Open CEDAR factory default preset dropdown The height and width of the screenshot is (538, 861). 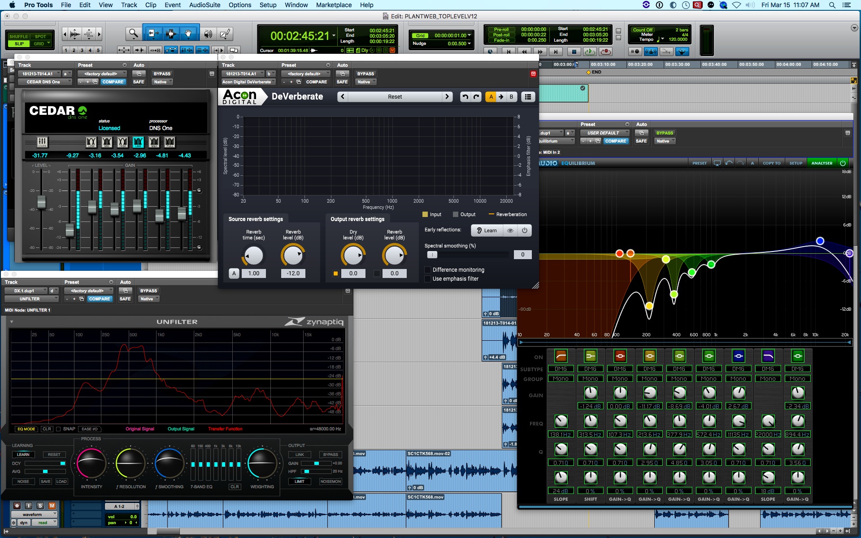click(x=102, y=74)
